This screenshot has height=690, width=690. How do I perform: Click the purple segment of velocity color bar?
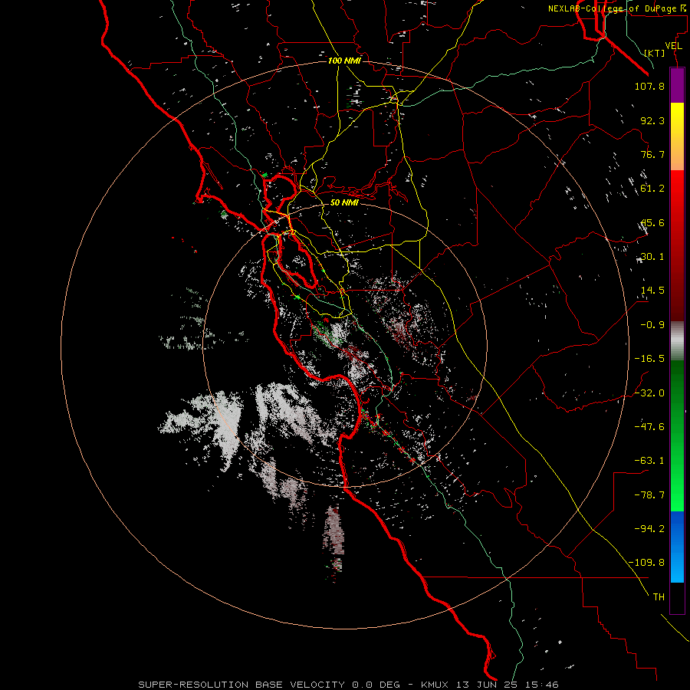click(677, 85)
